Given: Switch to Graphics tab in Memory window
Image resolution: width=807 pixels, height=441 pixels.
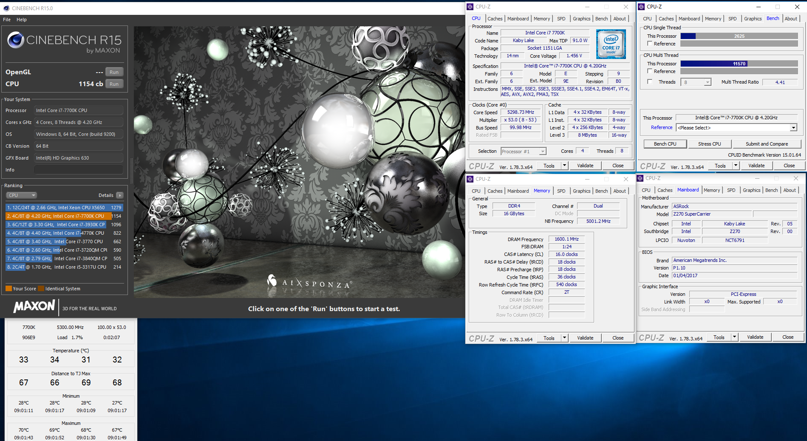Looking at the screenshot, I should pyautogui.click(x=581, y=191).
